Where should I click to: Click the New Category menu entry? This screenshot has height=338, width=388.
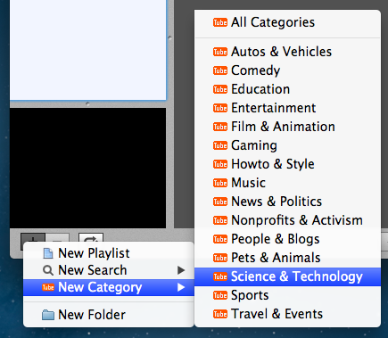pos(109,287)
